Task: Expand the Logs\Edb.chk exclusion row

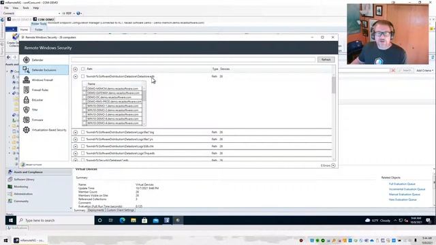Action: [76, 146]
